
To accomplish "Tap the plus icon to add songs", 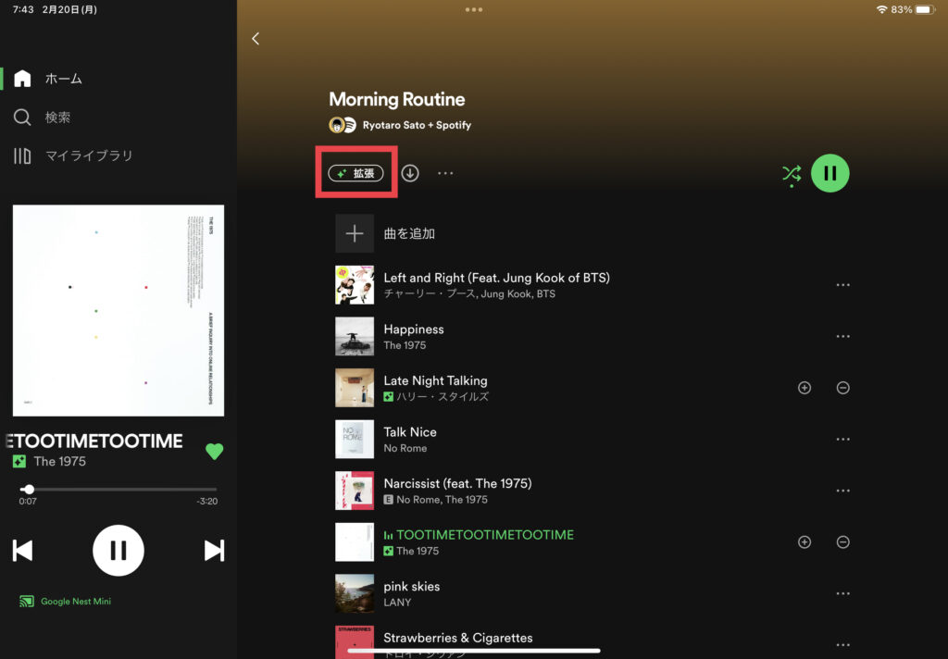I will coord(355,233).
